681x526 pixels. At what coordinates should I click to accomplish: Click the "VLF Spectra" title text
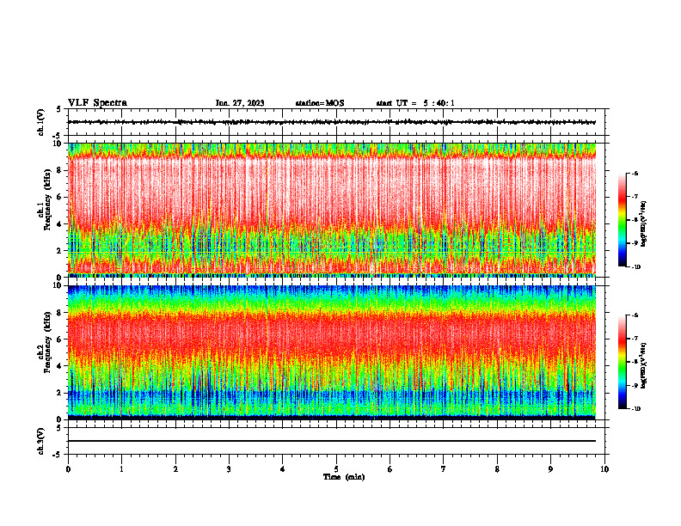click(x=97, y=103)
